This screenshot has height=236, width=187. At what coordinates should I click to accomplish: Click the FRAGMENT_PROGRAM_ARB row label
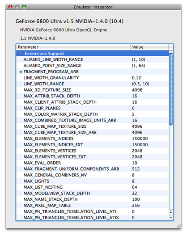(51, 72)
